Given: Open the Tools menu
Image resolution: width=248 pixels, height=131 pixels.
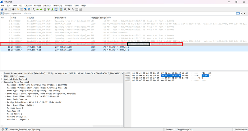Looking at the screenshot, I should [x=77, y=5].
